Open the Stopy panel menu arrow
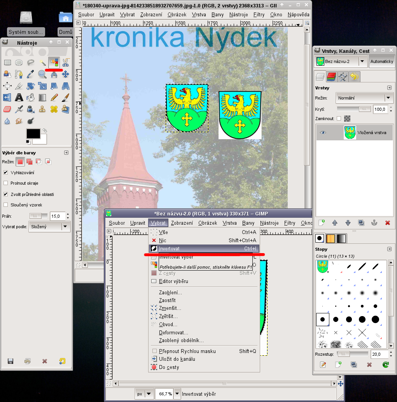397x402 pixels. [389, 249]
